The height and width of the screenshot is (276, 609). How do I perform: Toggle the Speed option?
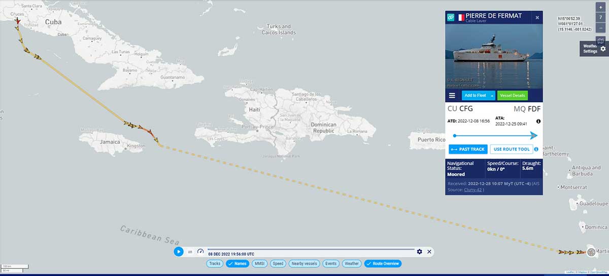[278, 263]
